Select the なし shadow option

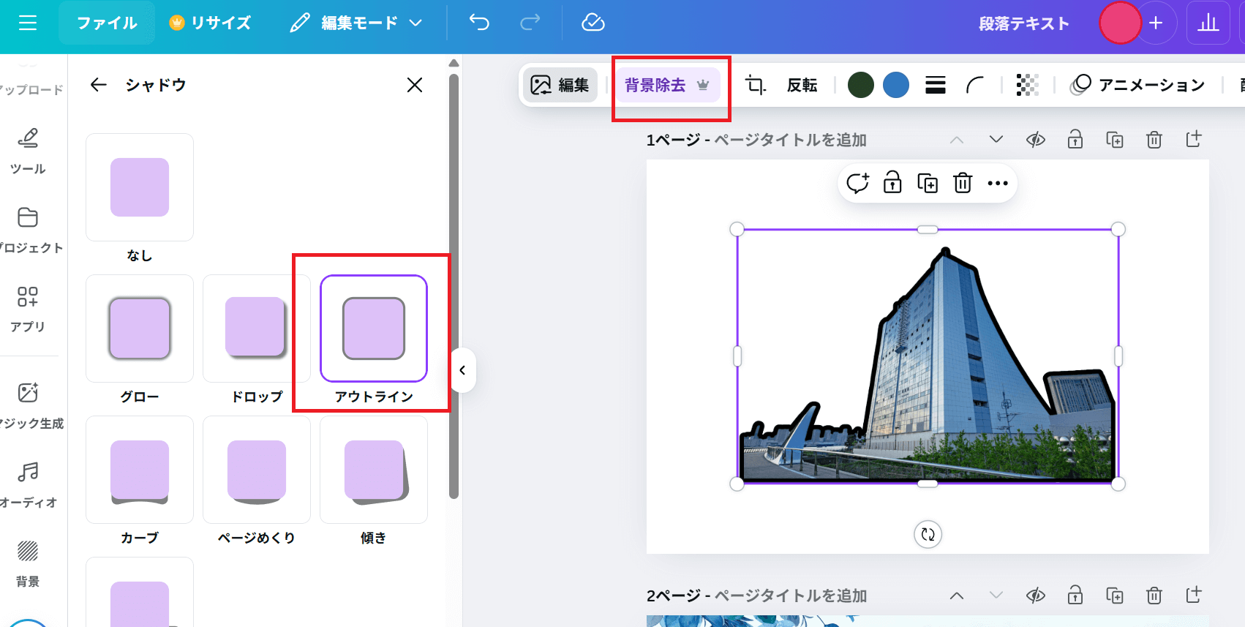[140, 187]
